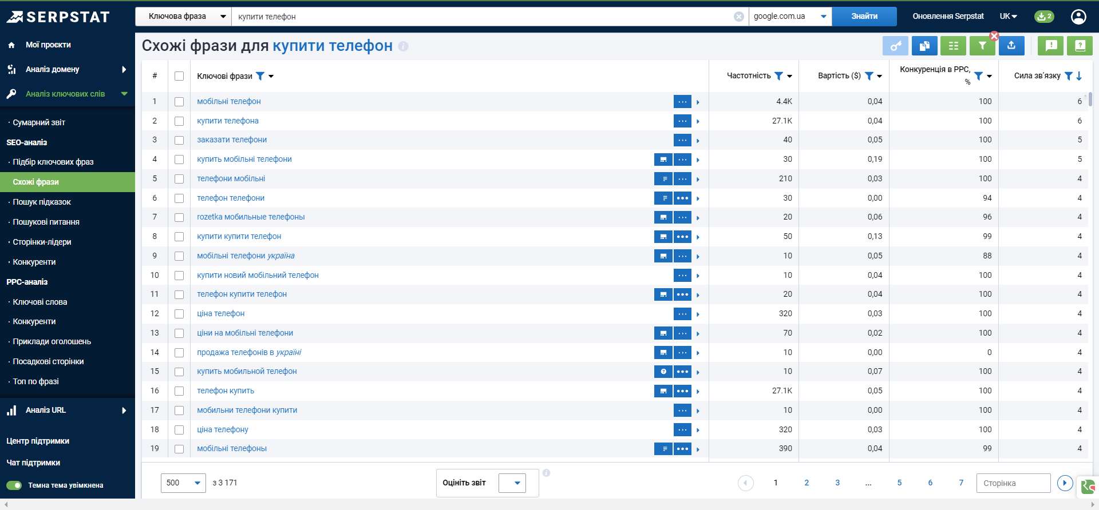The height and width of the screenshot is (510, 1099).
Task: Filter the Ключові фрази column with funnel icon
Action: (260, 76)
